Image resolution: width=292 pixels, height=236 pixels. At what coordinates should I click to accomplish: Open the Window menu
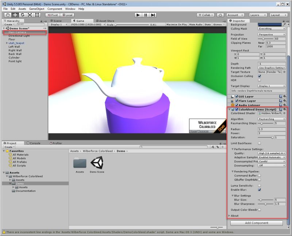70,9
